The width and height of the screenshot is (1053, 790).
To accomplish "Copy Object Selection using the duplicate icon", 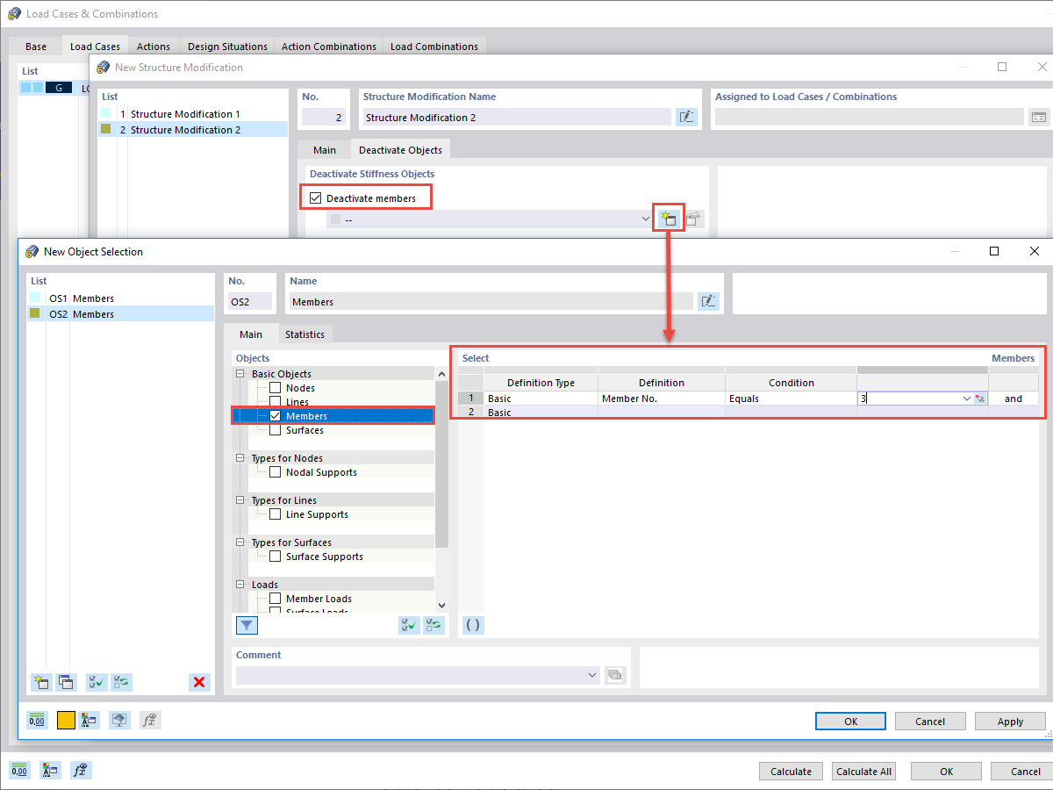I will click(x=66, y=682).
